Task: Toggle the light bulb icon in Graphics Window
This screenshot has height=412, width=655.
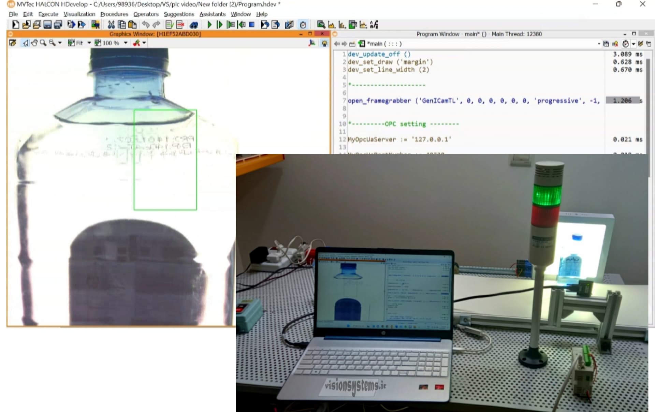Action: tap(324, 43)
